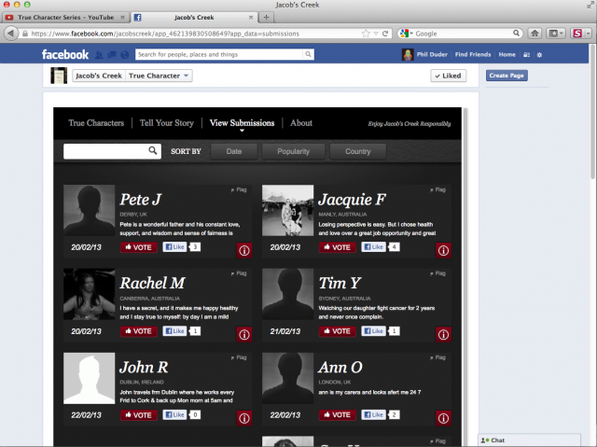Click Jacquie F's photo thumbnail

point(287,210)
